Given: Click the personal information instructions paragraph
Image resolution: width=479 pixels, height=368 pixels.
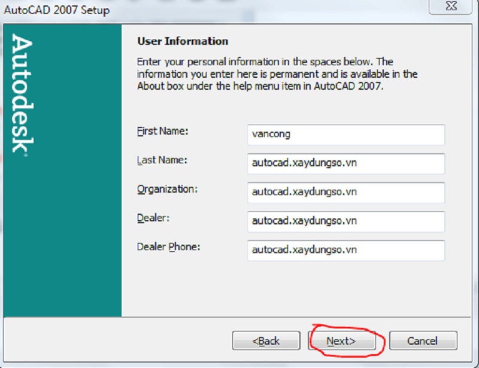Looking at the screenshot, I should point(275,74).
